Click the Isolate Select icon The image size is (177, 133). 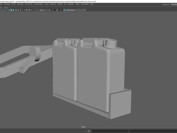click(x=37, y=10)
